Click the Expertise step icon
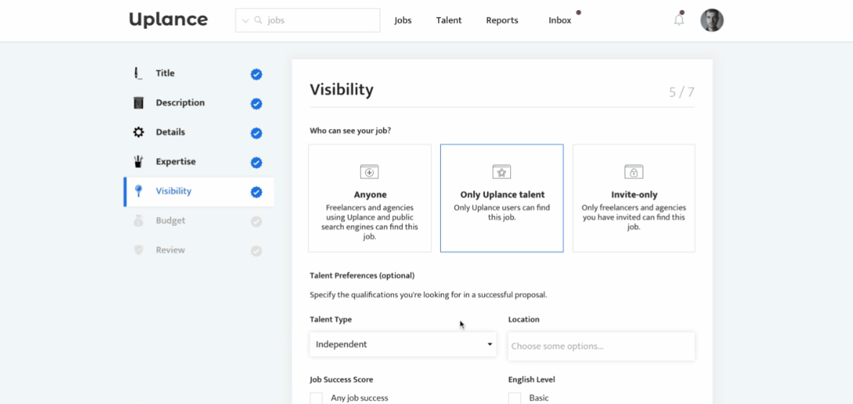The image size is (853, 404). point(139,162)
